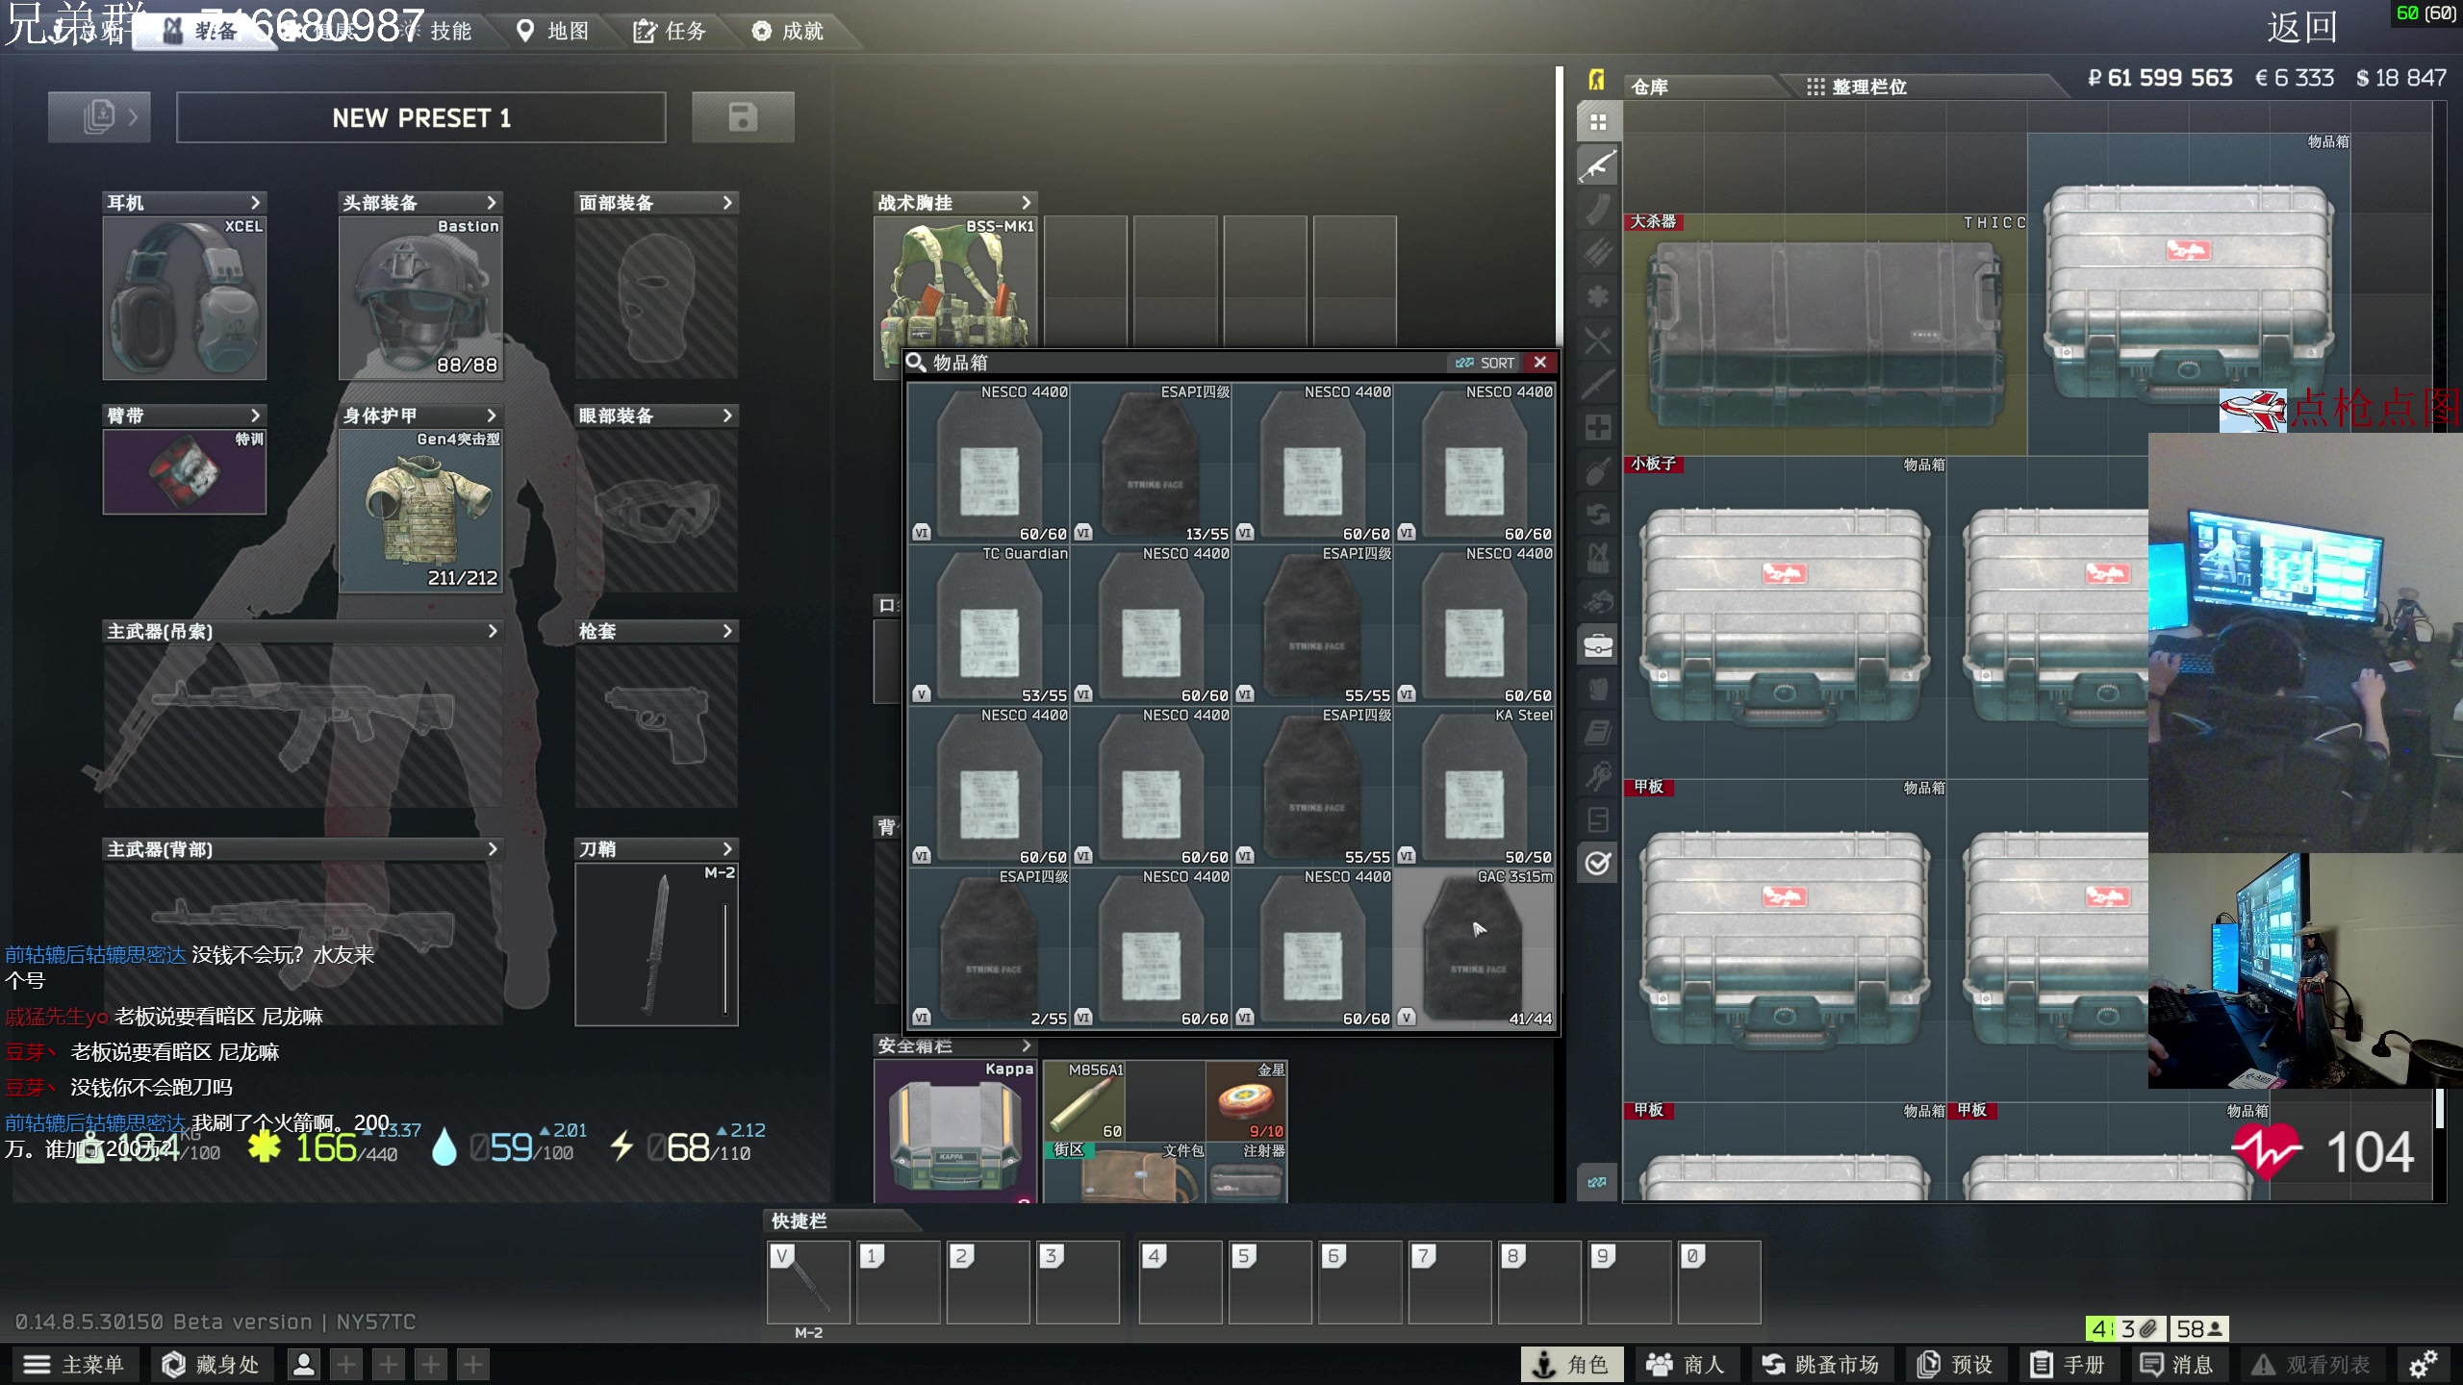Switch to the 成就 tab
The height and width of the screenshot is (1385, 2463).
(x=789, y=31)
